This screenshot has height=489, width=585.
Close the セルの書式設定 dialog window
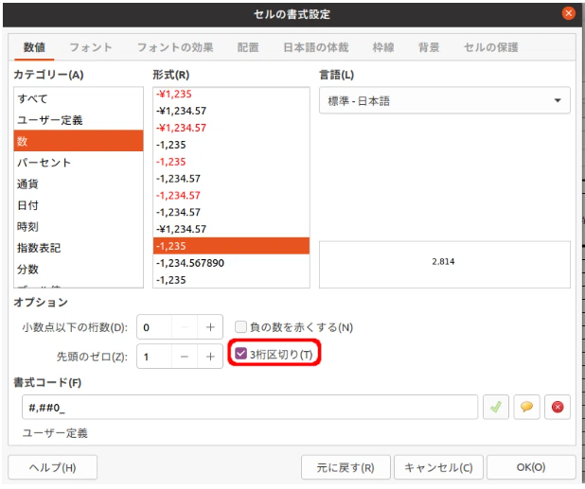568,13
